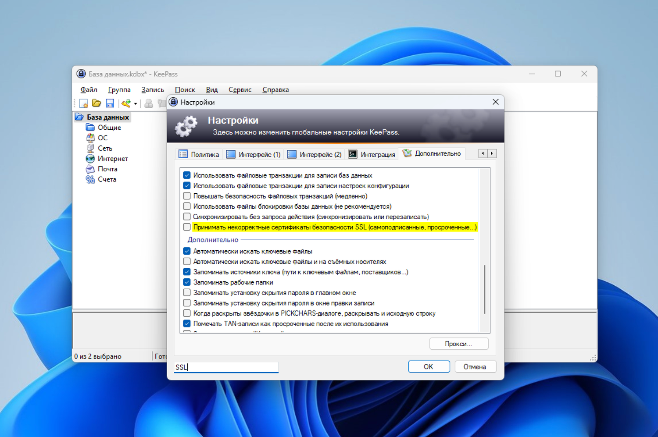Select the ОС group icon
The height and width of the screenshot is (437, 658).
tap(90, 138)
